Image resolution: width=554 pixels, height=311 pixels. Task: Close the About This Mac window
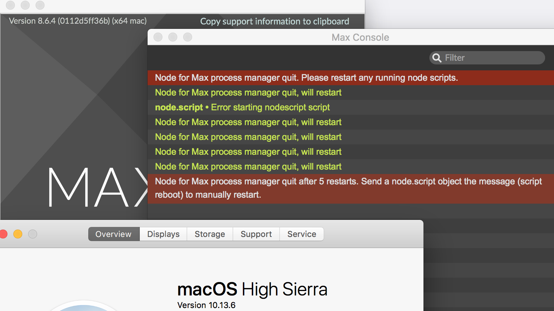coord(3,234)
